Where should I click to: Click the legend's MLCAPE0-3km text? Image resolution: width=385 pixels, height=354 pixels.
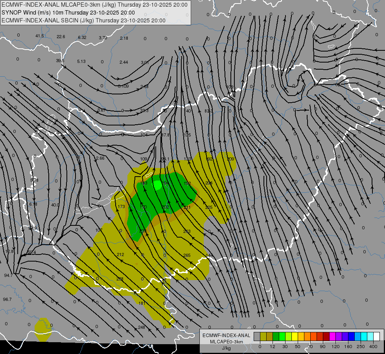pos(226,342)
